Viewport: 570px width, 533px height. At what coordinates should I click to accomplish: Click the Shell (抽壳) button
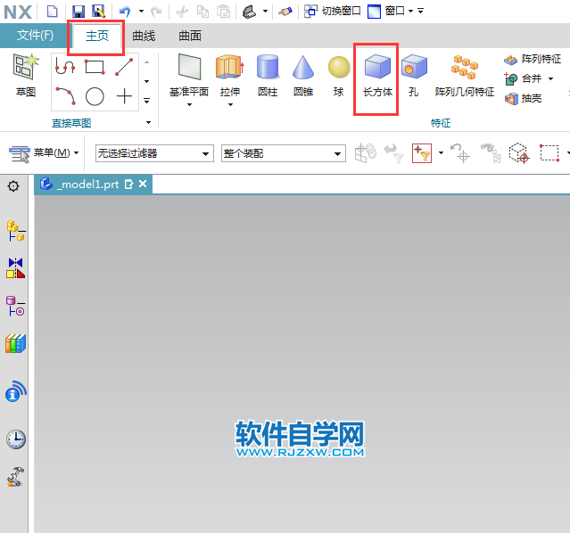click(523, 98)
